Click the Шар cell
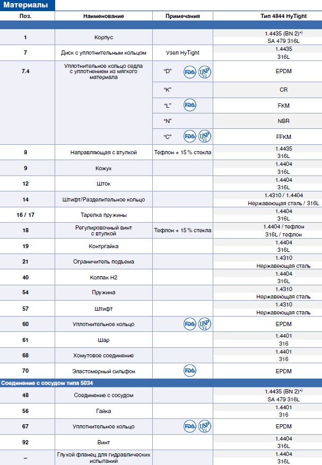 click(103, 340)
